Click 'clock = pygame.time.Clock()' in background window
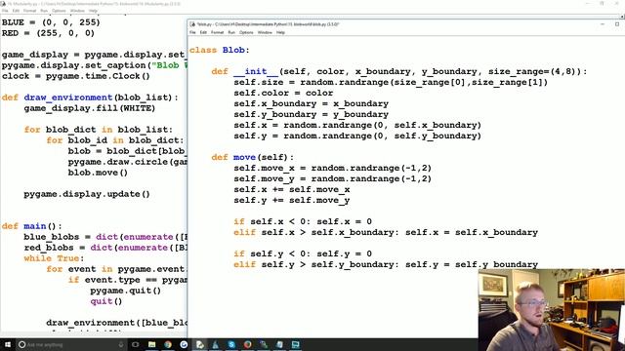This screenshot has height=351, width=625. coord(76,76)
